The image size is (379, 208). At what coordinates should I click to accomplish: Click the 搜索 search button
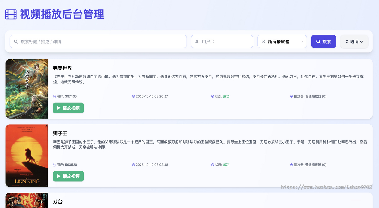pos(323,41)
